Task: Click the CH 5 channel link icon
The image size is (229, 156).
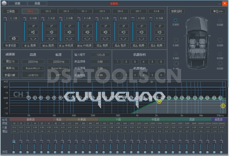Action: [x=105, y=39]
